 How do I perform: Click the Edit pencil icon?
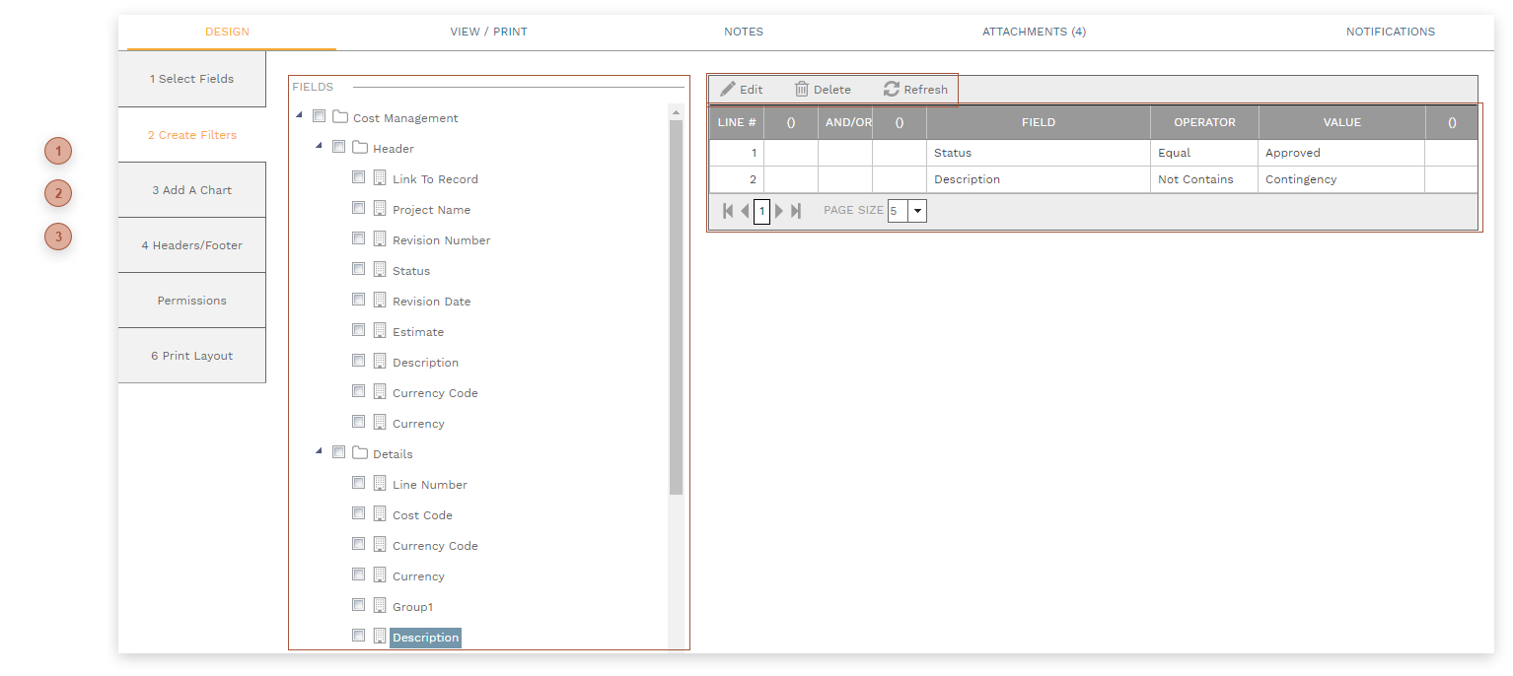coord(728,89)
